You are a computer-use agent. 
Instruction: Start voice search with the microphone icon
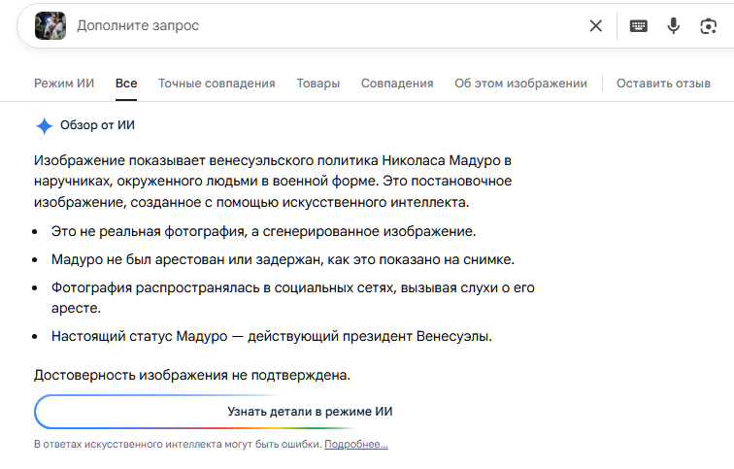[673, 25]
